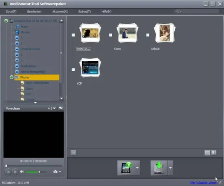Viewport: 224px width, 186px height.
Task: Open the export to computer dropdown arrow
Action: (171, 168)
